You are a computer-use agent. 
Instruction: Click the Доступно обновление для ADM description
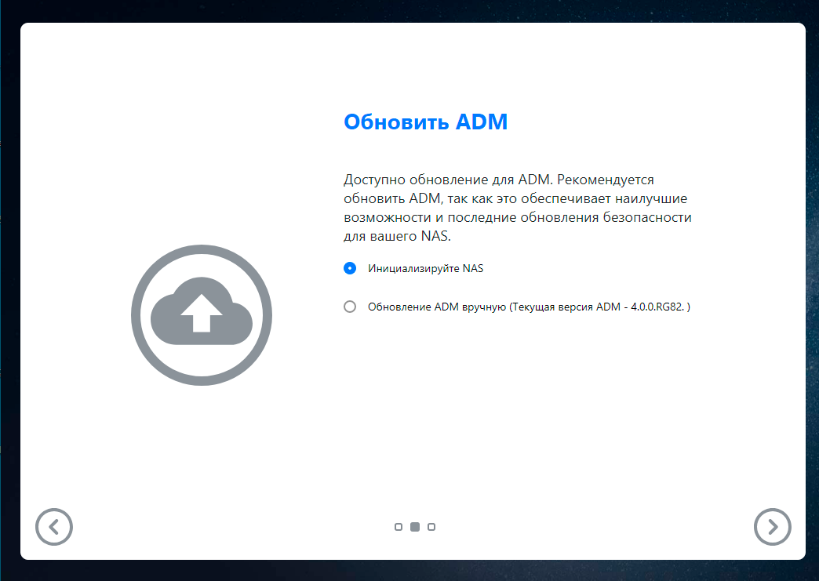[x=518, y=208]
